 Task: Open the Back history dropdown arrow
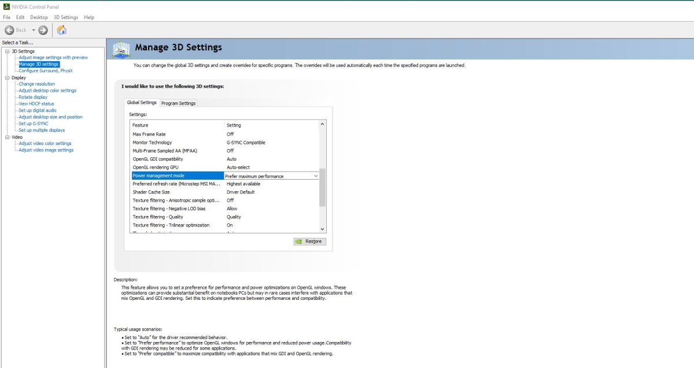point(34,30)
